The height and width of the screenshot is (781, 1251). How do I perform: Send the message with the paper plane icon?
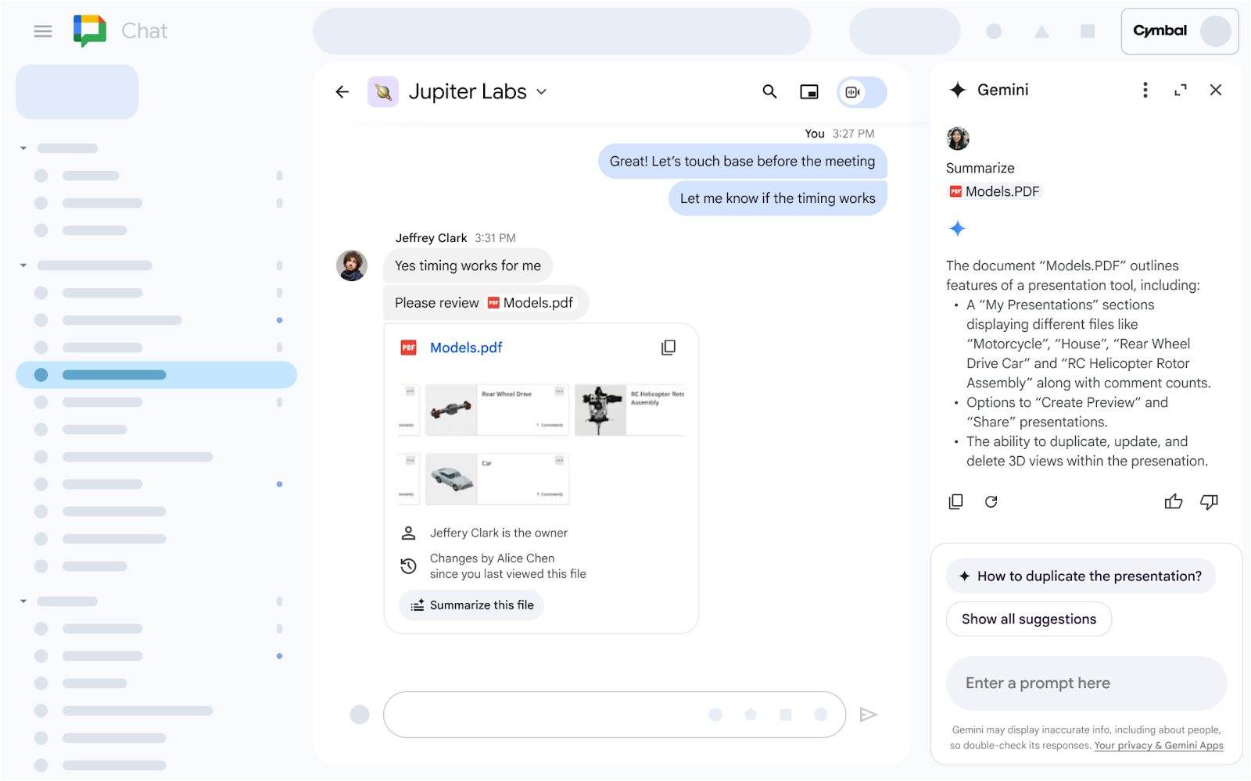869,714
